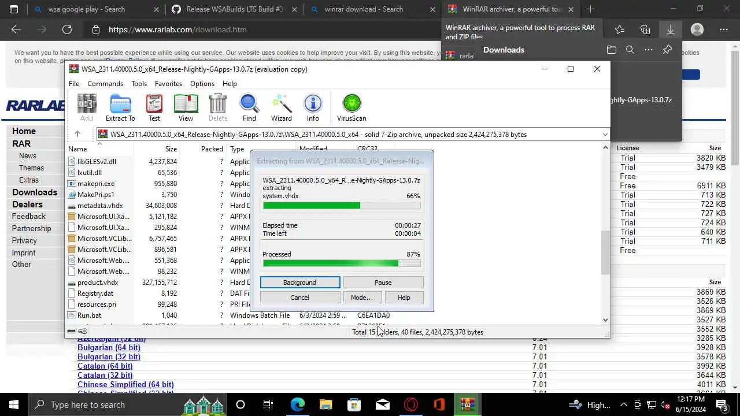Open Microsoft Store taskbar icon
This screenshot has width=740, height=416.
coord(354,404)
